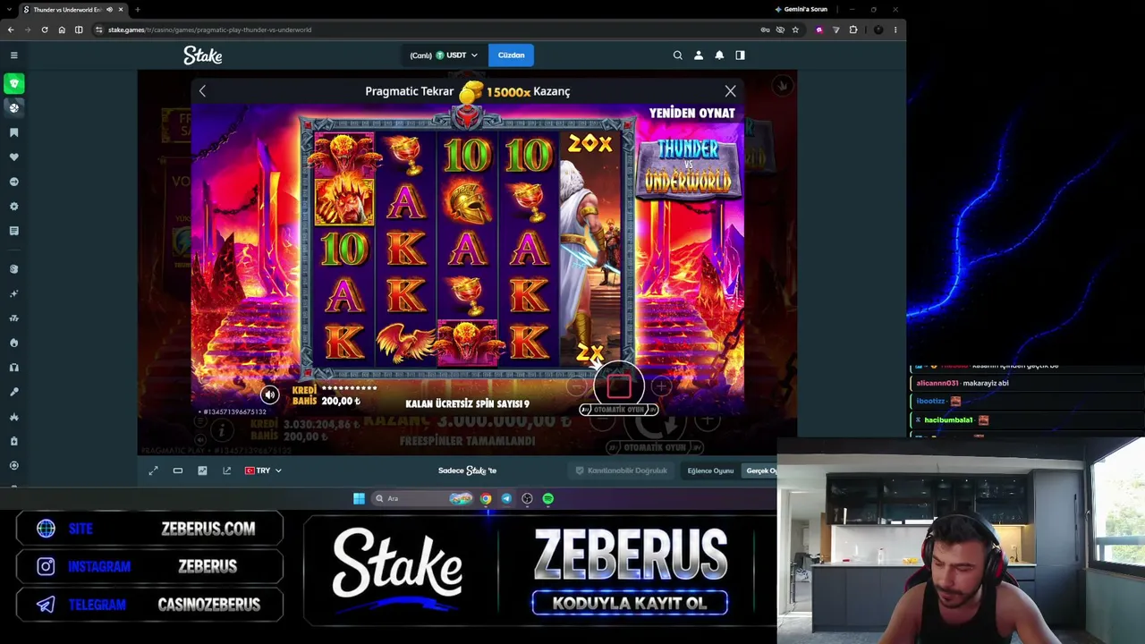Open OBS Studio from the taskbar

point(527,498)
